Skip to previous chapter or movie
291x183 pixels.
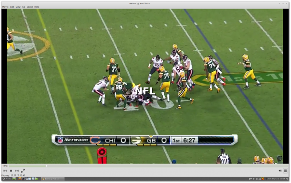[5, 171]
